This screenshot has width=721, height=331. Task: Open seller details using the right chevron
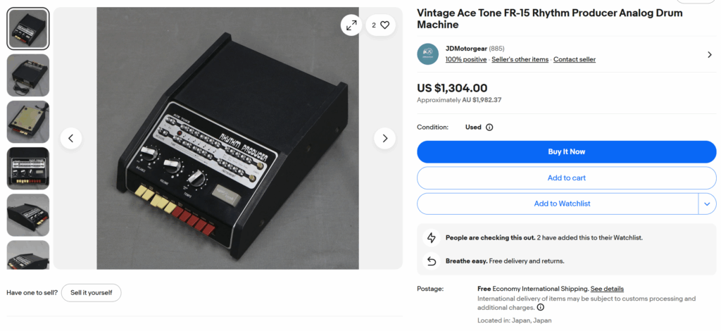pos(709,54)
